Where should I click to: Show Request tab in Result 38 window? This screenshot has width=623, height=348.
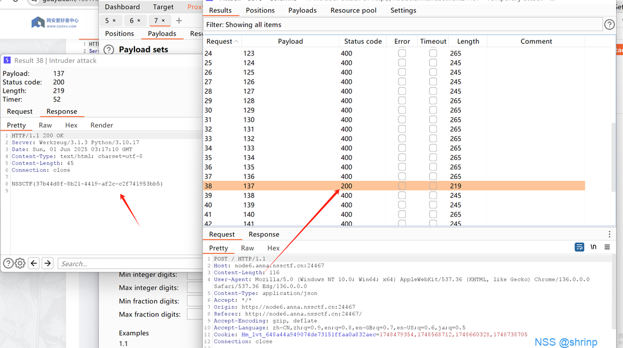point(20,111)
